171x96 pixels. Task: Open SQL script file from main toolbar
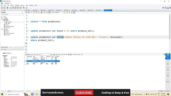tap(5, 8)
